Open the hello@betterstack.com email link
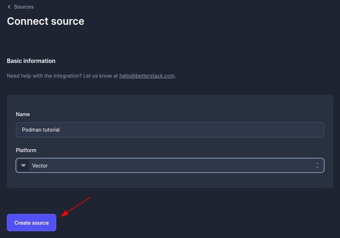Image resolution: width=340 pixels, height=238 pixels. [x=147, y=76]
